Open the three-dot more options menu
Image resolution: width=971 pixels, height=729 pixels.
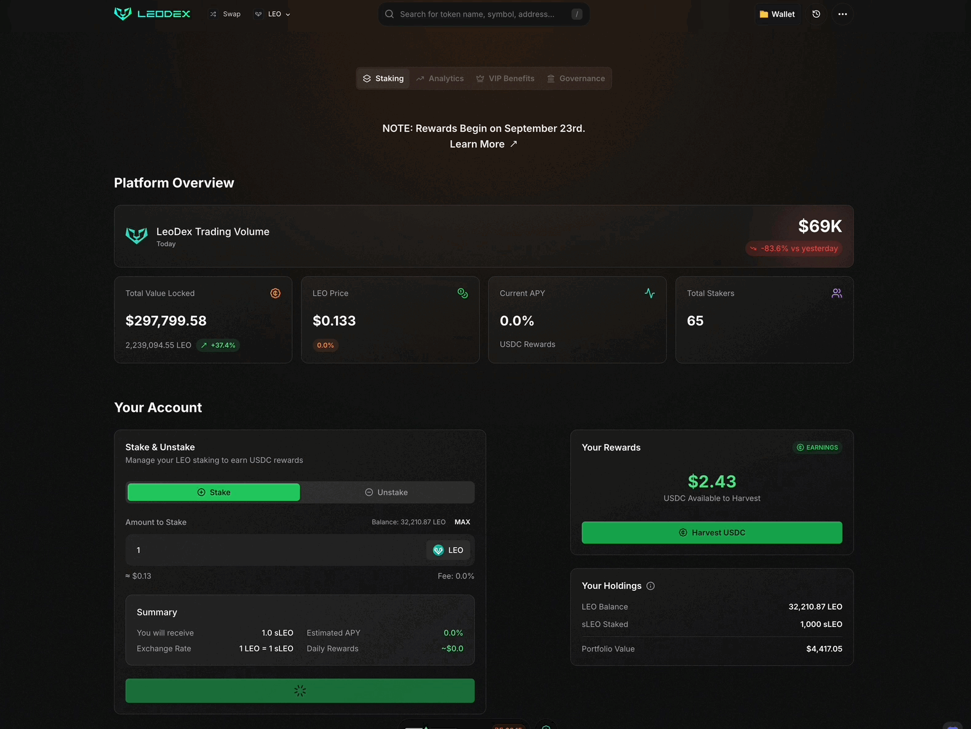pyautogui.click(x=842, y=14)
